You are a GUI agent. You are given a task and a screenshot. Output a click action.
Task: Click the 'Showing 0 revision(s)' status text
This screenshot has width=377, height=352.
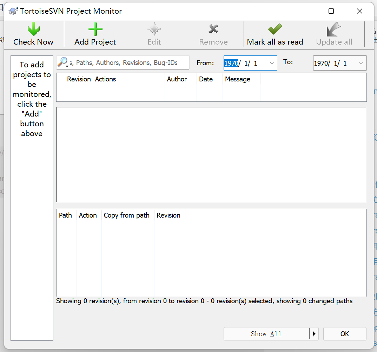click(x=204, y=301)
